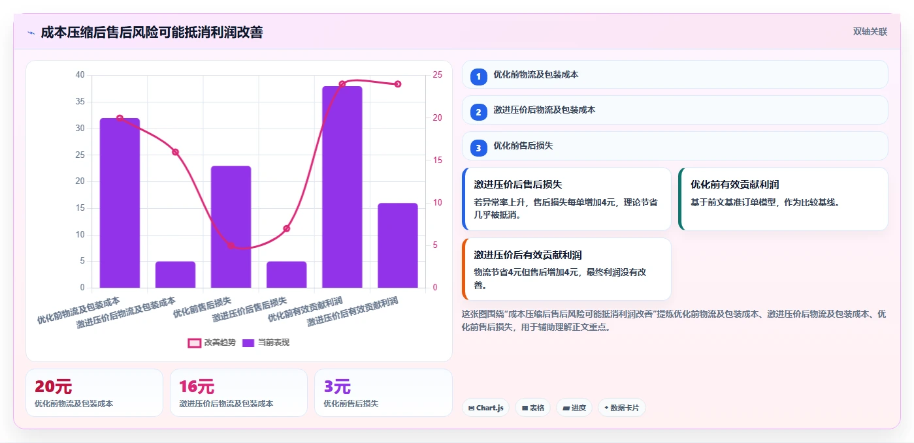Select the 16元 stat card
The image size is (914, 443).
[238, 393]
